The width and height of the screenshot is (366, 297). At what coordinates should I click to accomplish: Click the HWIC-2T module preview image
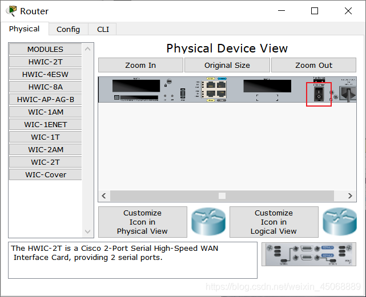(x=309, y=254)
